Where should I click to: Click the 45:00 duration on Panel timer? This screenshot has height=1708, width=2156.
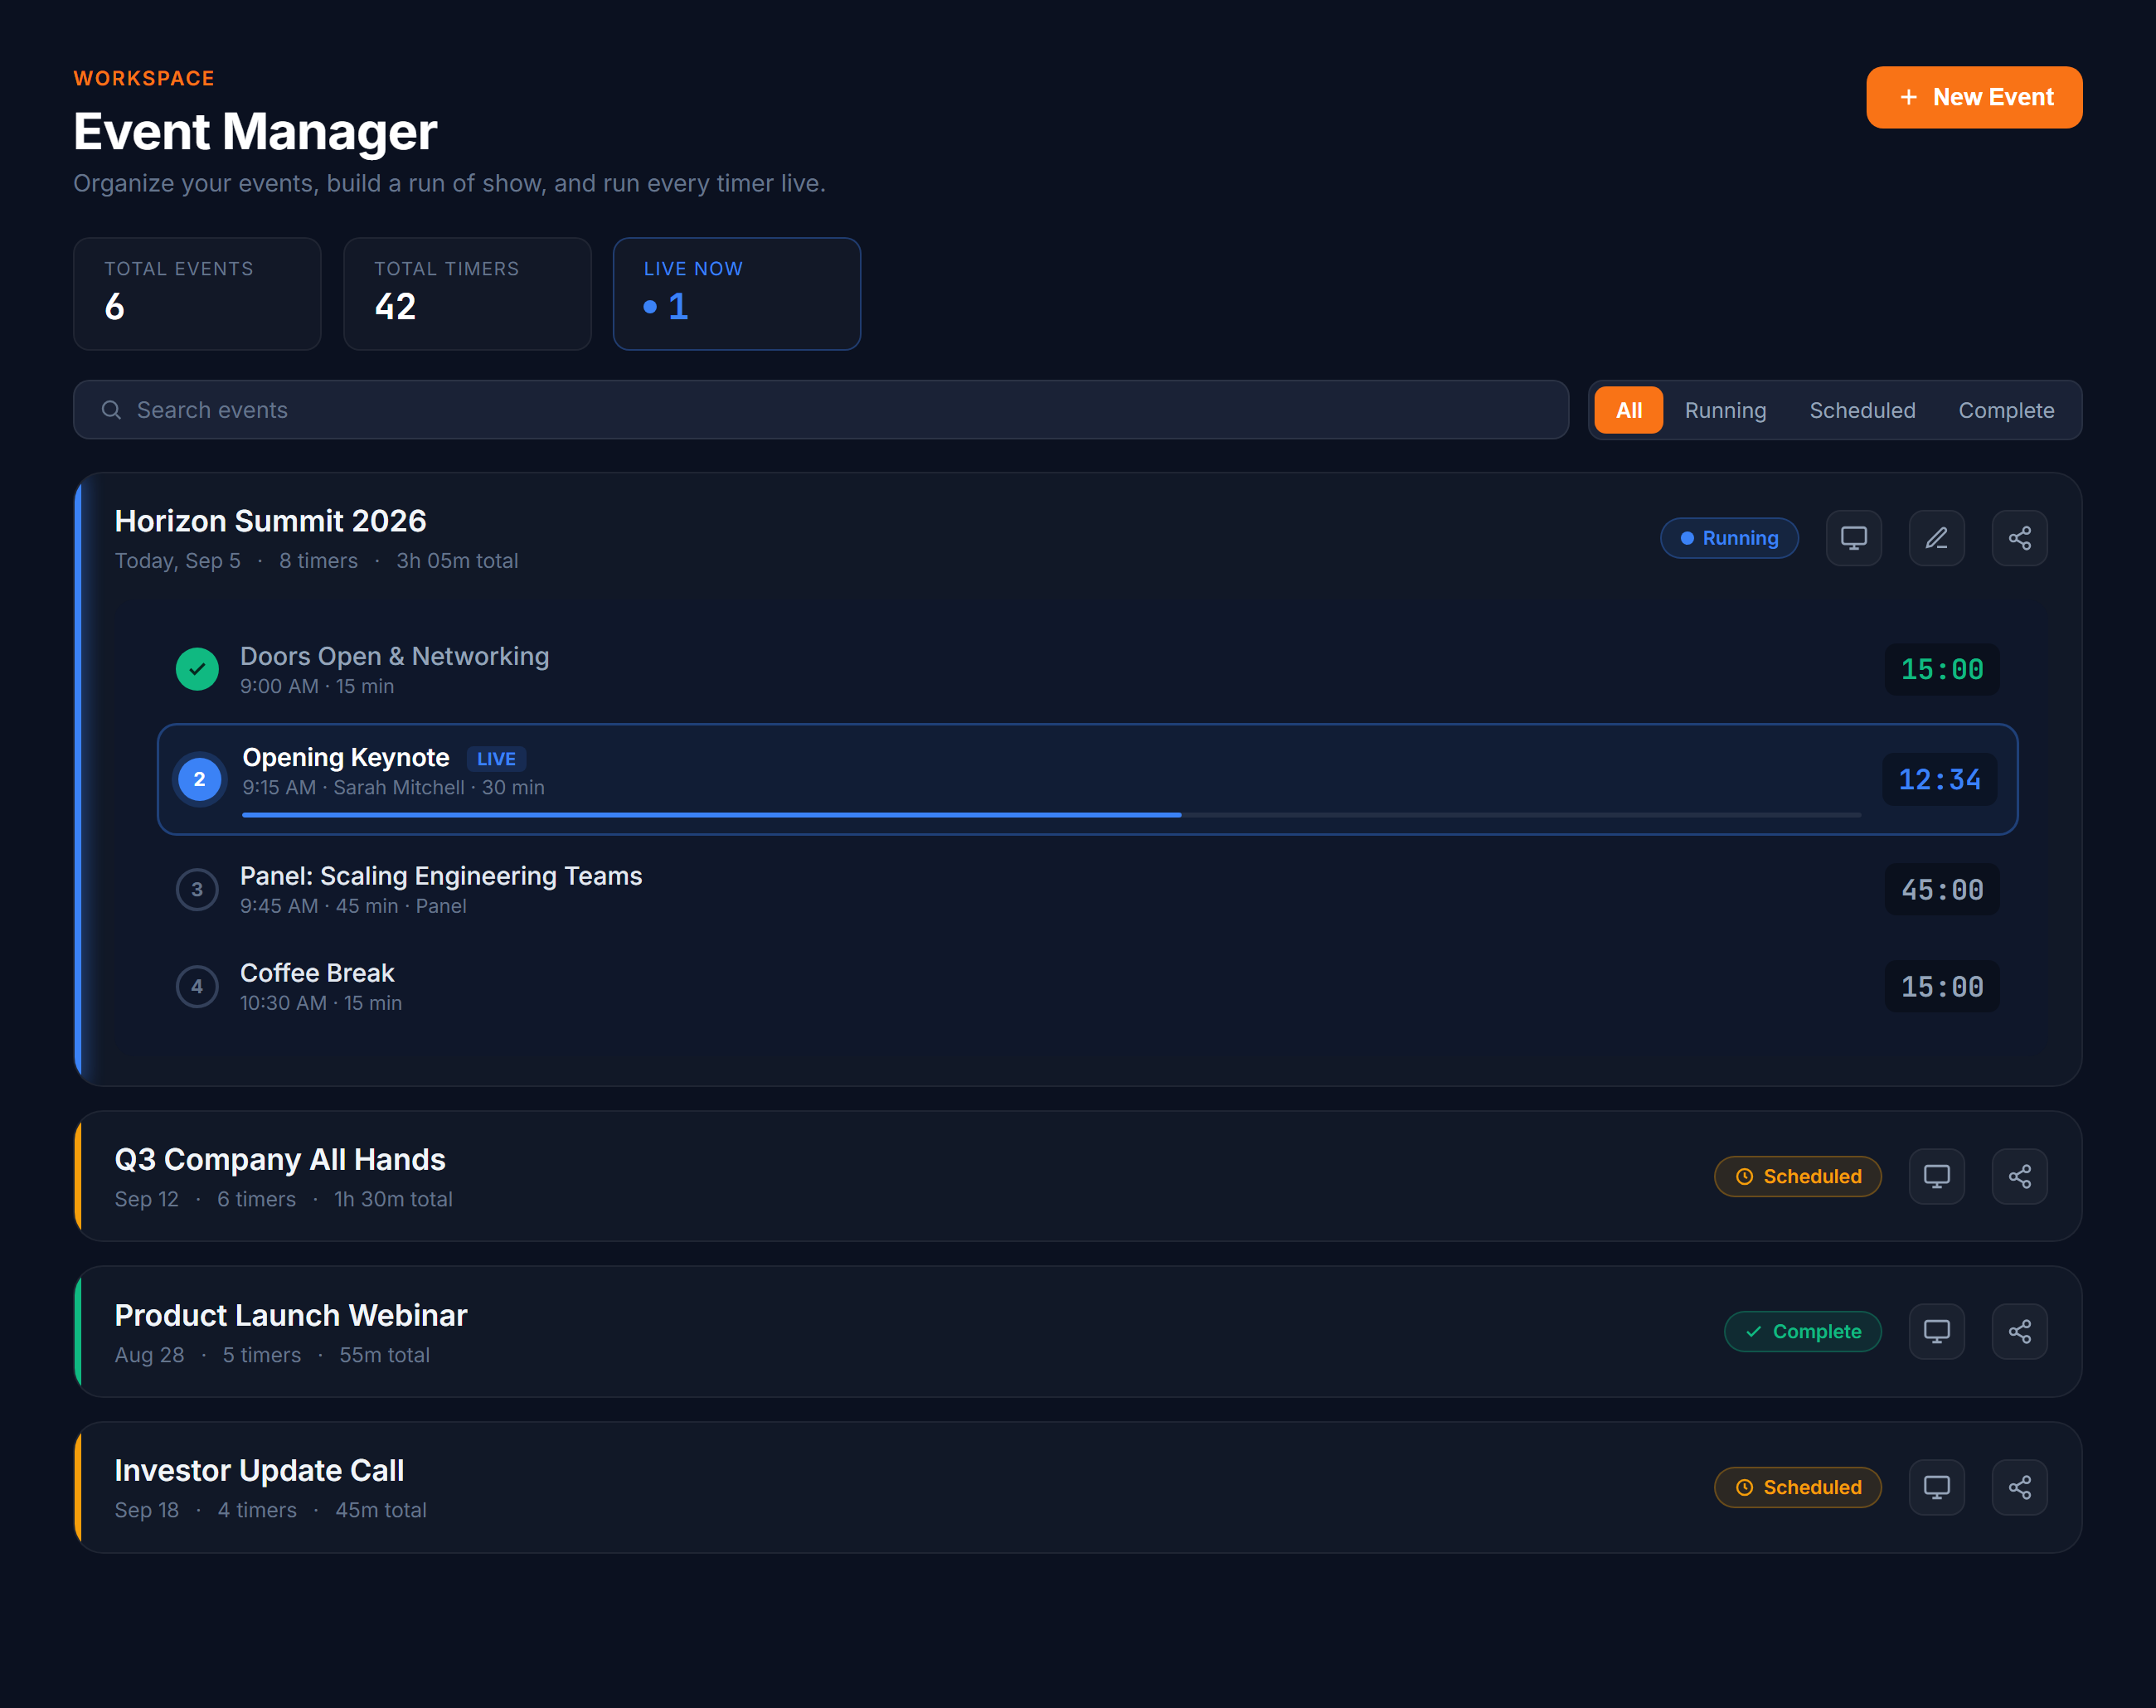click(1941, 889)
